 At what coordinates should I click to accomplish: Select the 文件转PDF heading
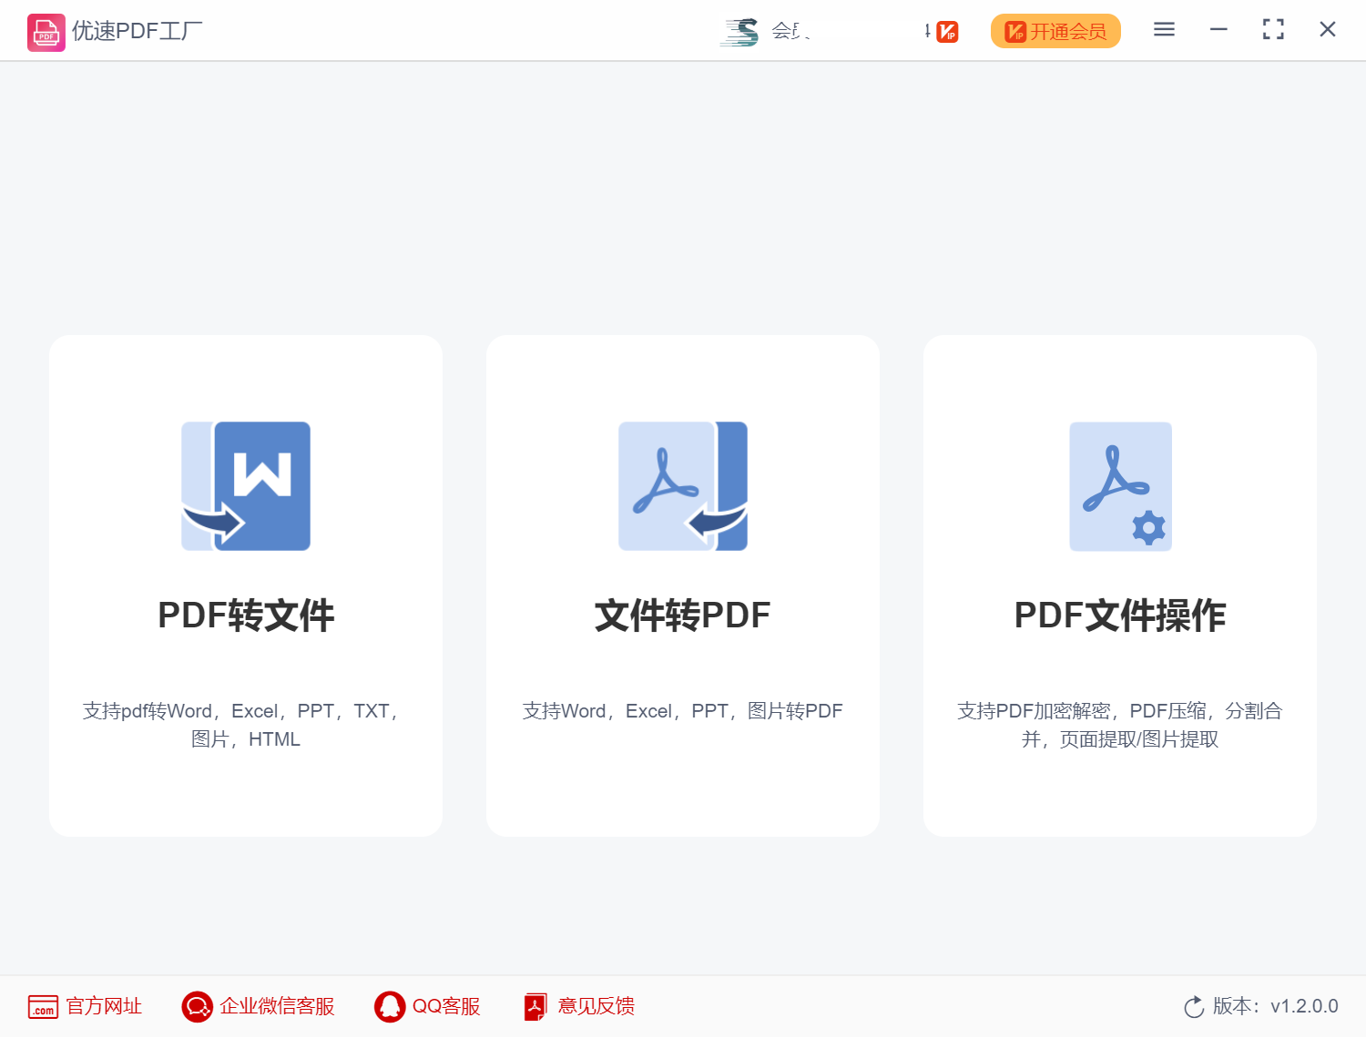tap(683, 616)
